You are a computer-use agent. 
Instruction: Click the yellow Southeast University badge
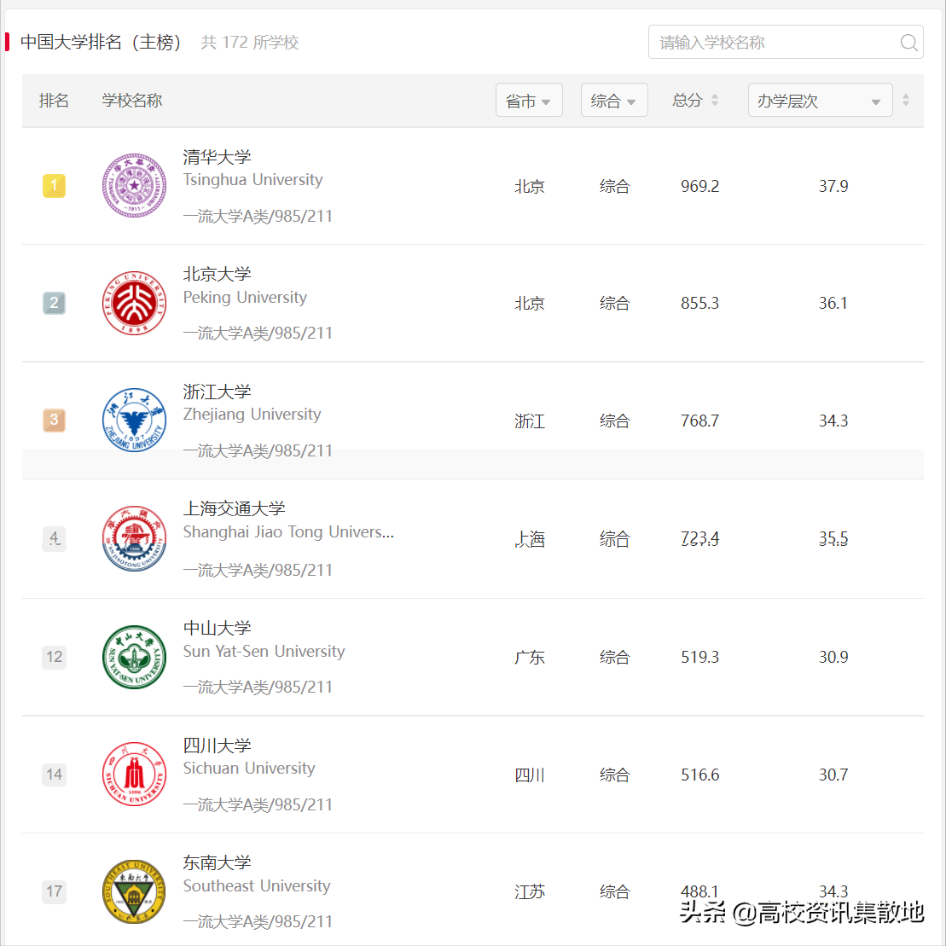click(134, 891)
